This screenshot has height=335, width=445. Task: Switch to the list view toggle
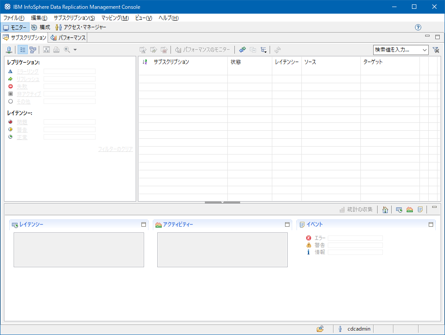point(23,50)
